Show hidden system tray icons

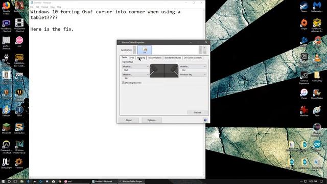[301, 181]
